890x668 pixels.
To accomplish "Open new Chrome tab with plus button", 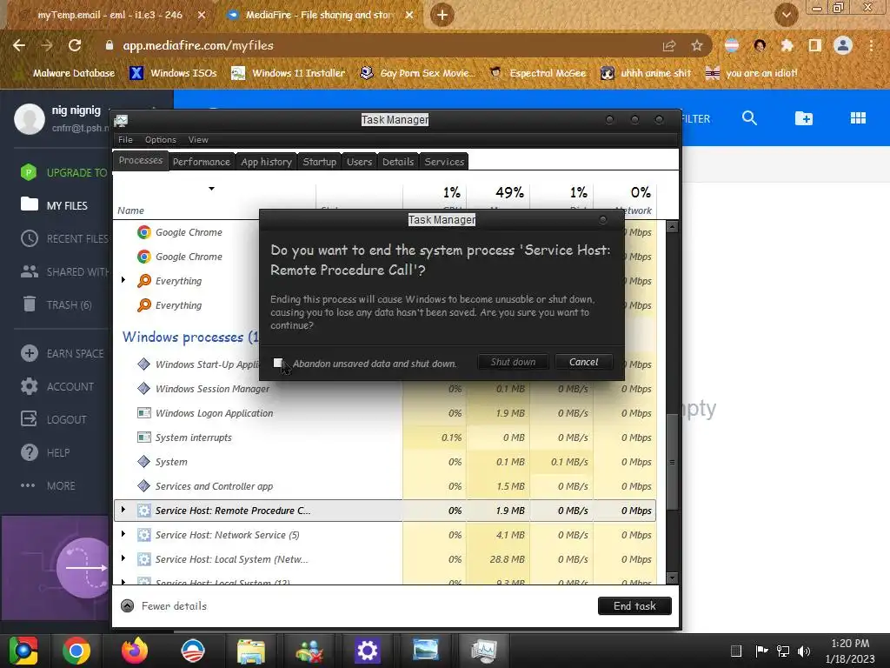I will pos(442,15).
